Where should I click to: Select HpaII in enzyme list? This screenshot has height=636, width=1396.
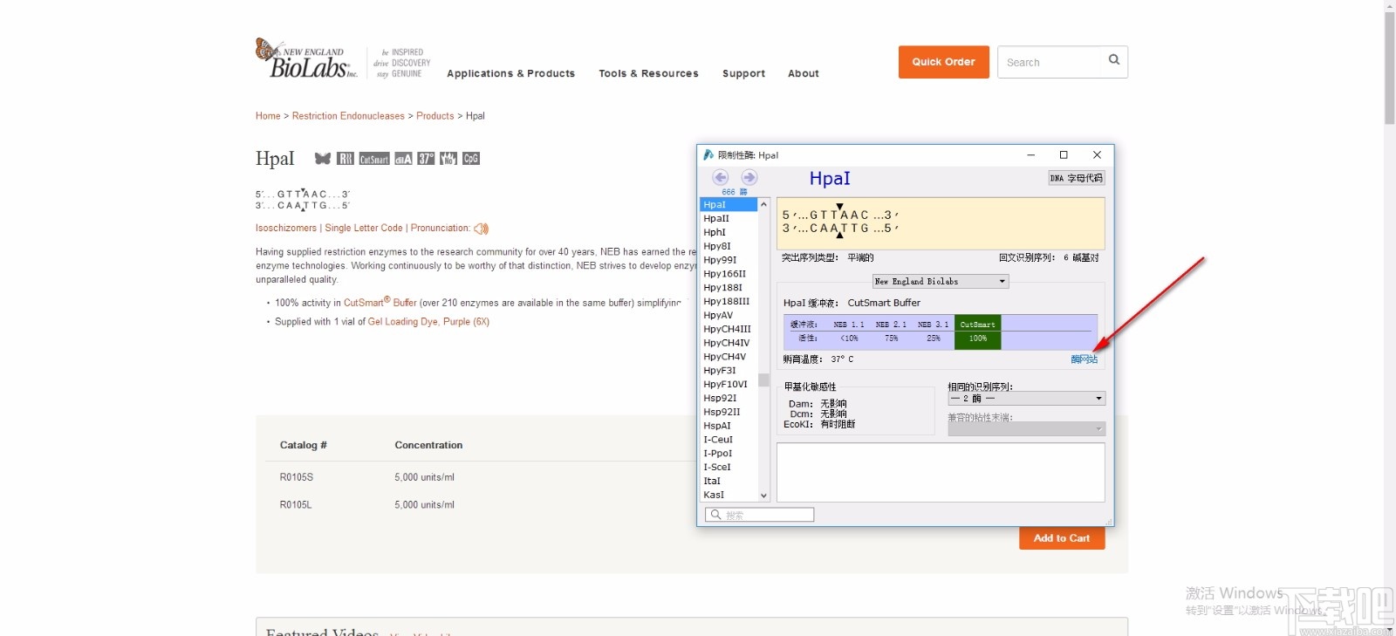point(729,219)
